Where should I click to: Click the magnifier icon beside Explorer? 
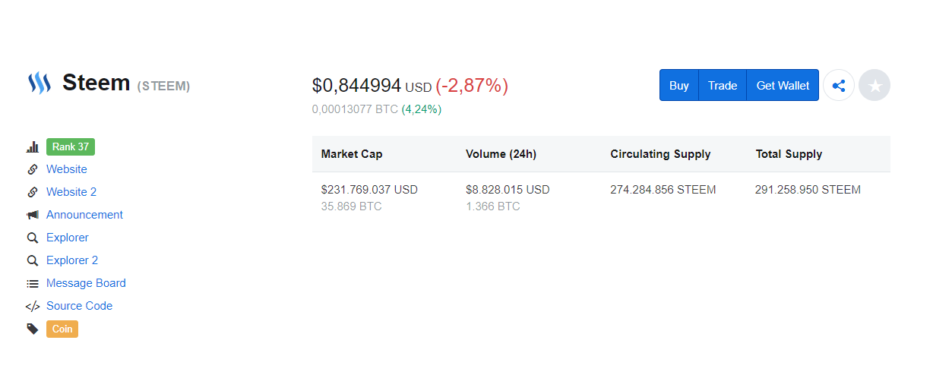pyautogui.click(x=33, y=238)
